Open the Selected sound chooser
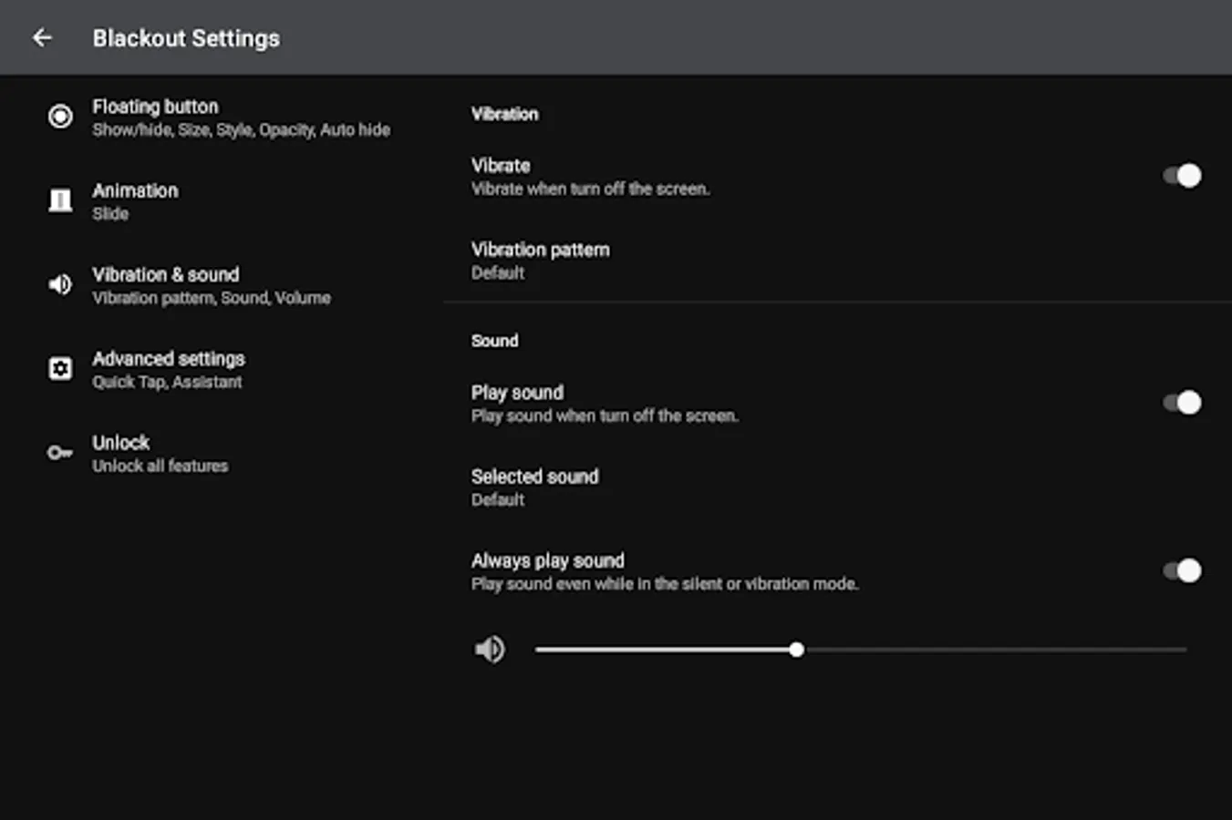The width and height of the screenshot is (1232, 820). 534,487
